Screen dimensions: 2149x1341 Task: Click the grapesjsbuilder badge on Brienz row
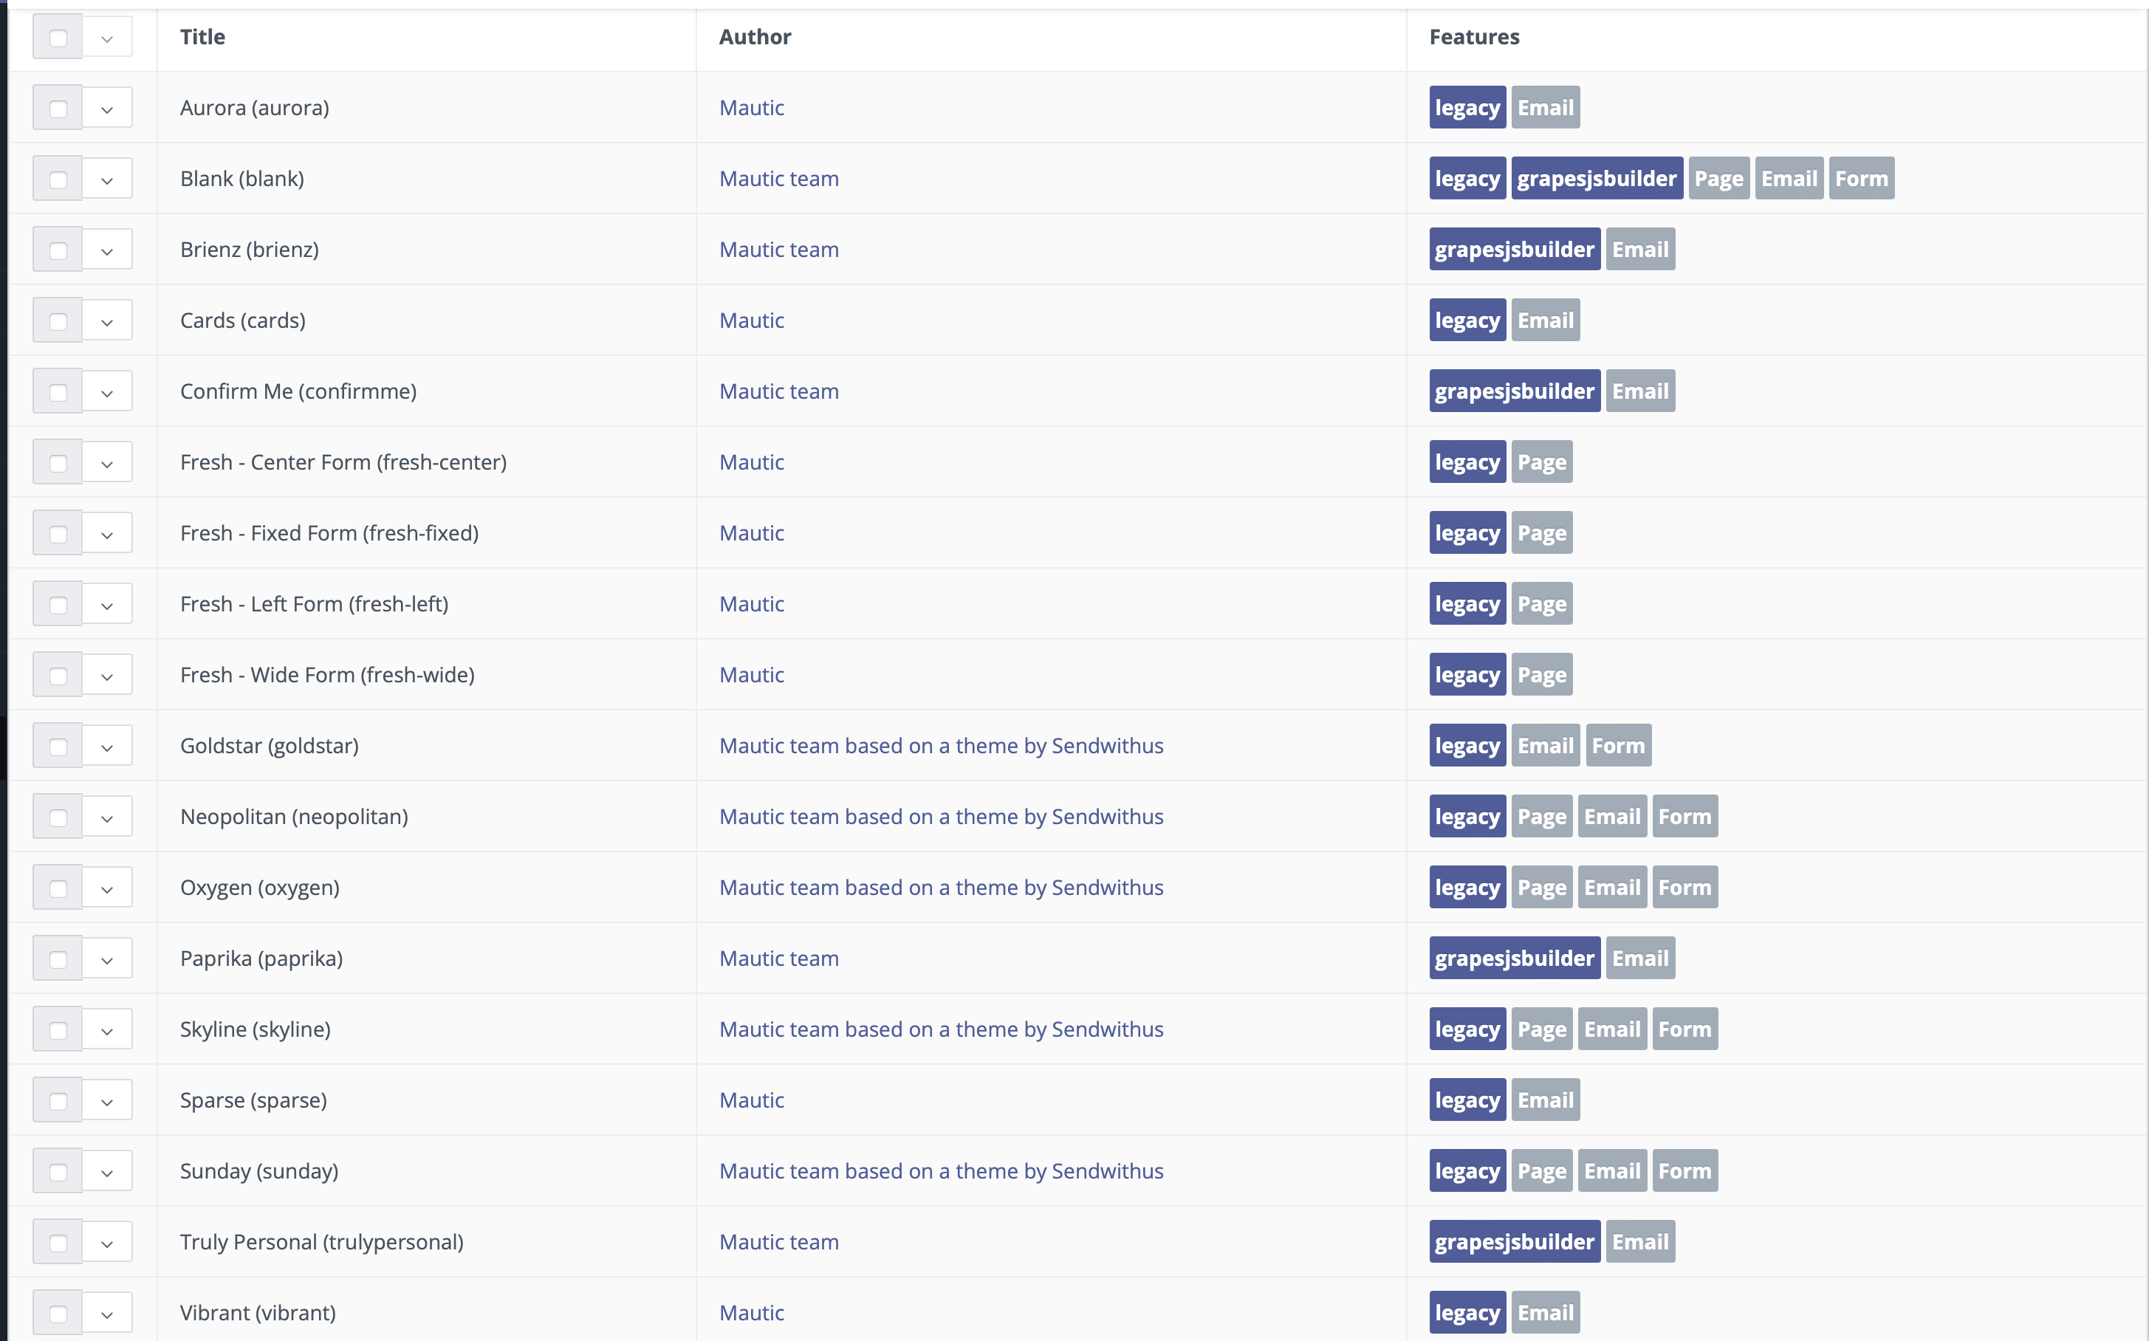(1513, 249)
